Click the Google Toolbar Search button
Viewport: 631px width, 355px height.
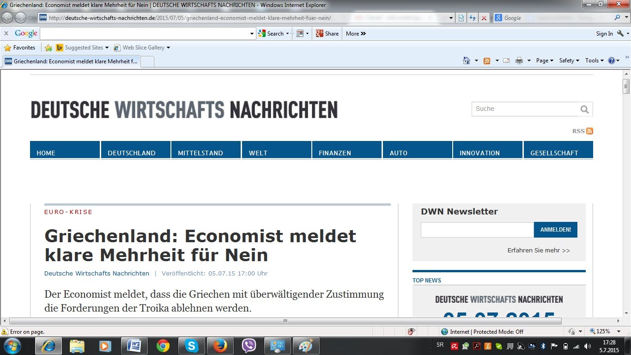click(x=271, y=33)
